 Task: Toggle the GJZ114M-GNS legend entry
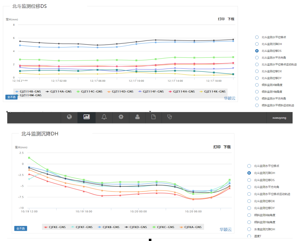30,95
